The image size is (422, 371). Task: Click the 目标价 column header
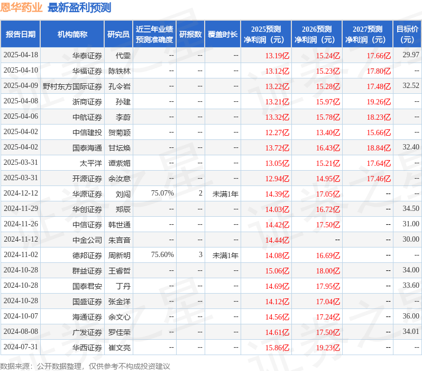click(x=407, y=34)
